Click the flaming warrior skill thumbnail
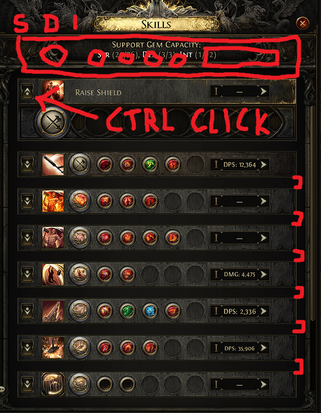Viewport: 321px width, 413px height. 53,201
